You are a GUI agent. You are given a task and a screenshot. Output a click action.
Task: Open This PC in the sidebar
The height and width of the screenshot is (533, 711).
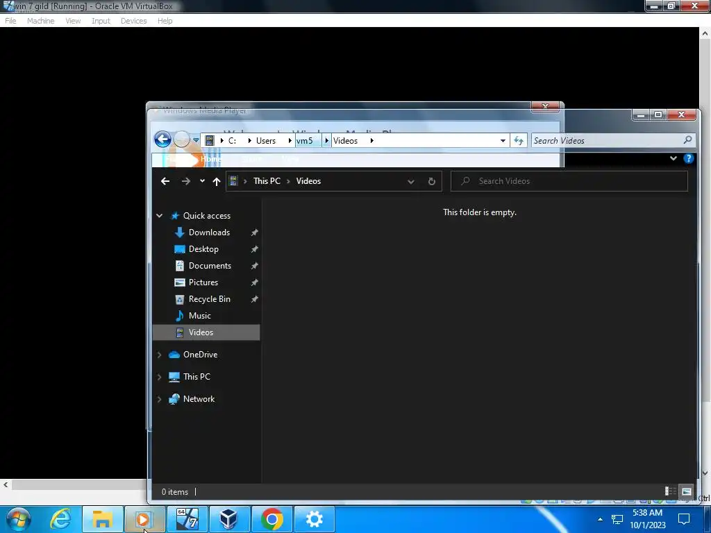tap(196, 377)
